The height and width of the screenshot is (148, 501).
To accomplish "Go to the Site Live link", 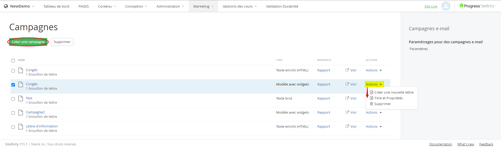I will pyautogui.click(x=431, y=6).
